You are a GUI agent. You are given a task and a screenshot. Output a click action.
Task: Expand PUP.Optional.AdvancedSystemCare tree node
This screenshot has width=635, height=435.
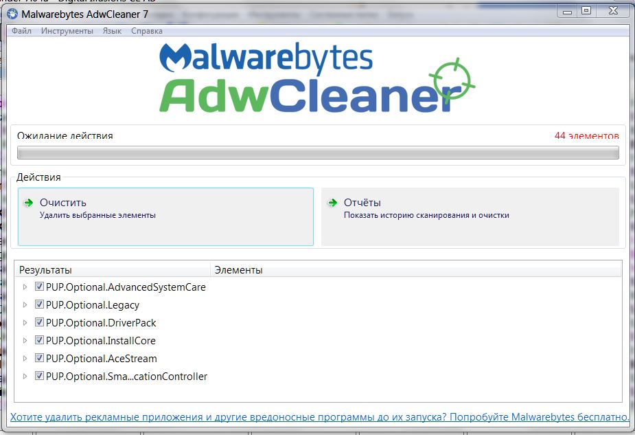pyautogui.click(x=25, y=287)
